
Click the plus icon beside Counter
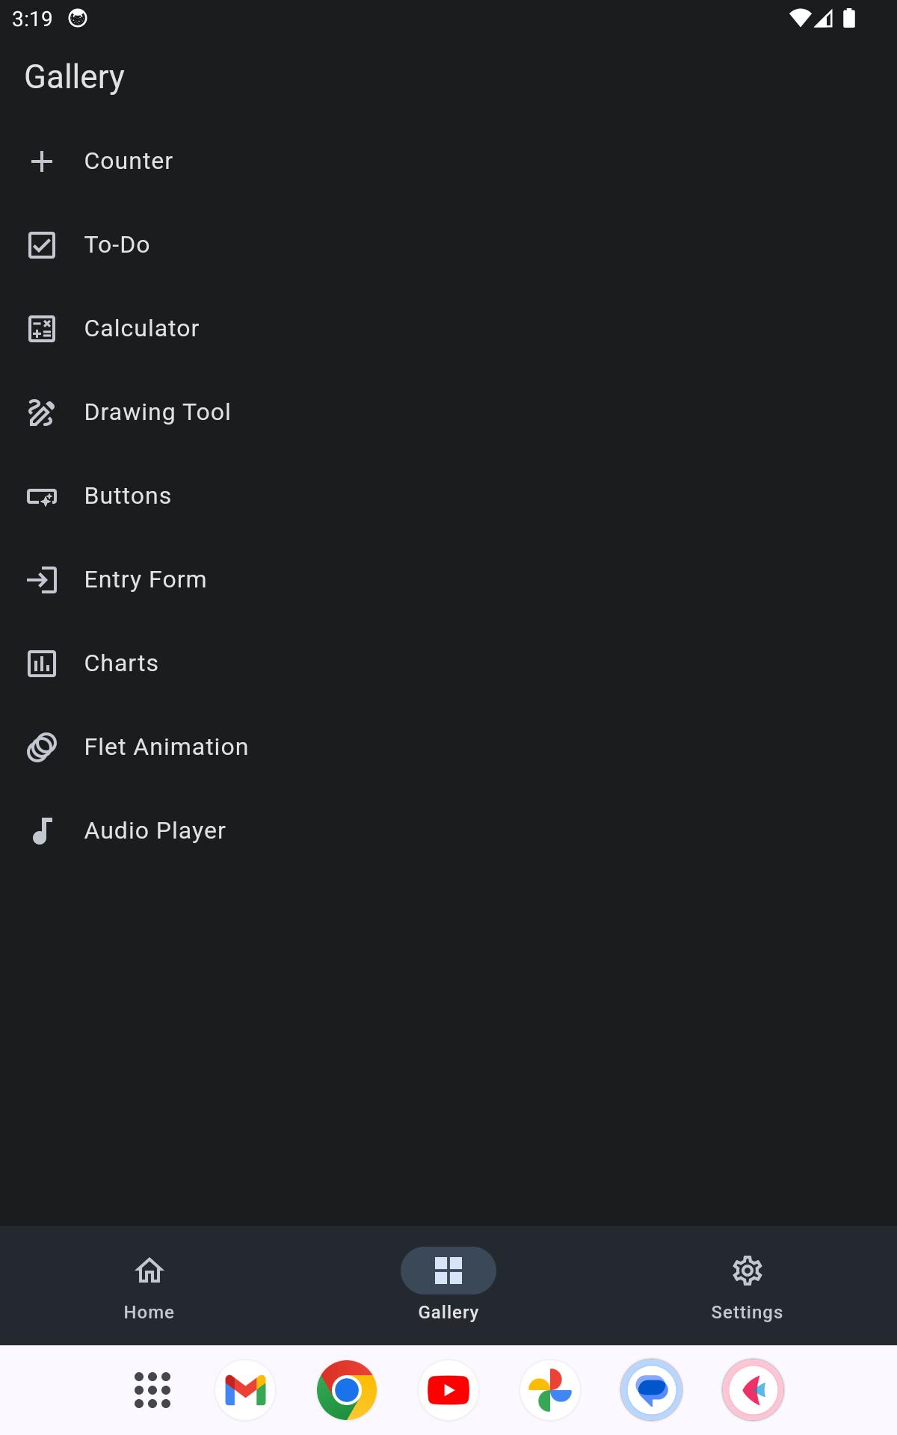(x=42, y=161)
